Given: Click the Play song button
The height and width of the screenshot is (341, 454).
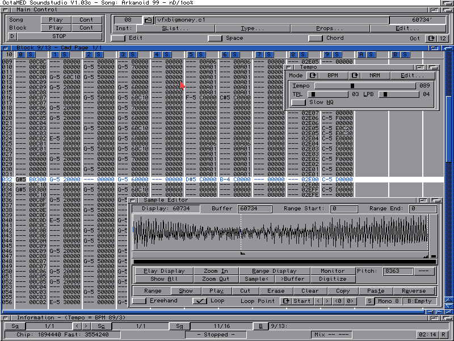Looking at the screenshot, I should point(56,20).
